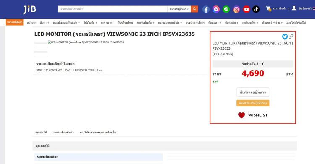
Task: Click the สินค้าหมดชั่วคราว out-of-stock button
Action: (x=253, y=93)
